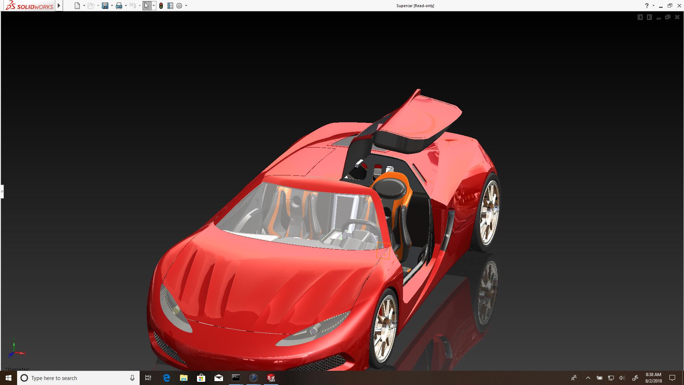
Task: Activate the Select arrow tool
Action: click(x=146, y=6)
